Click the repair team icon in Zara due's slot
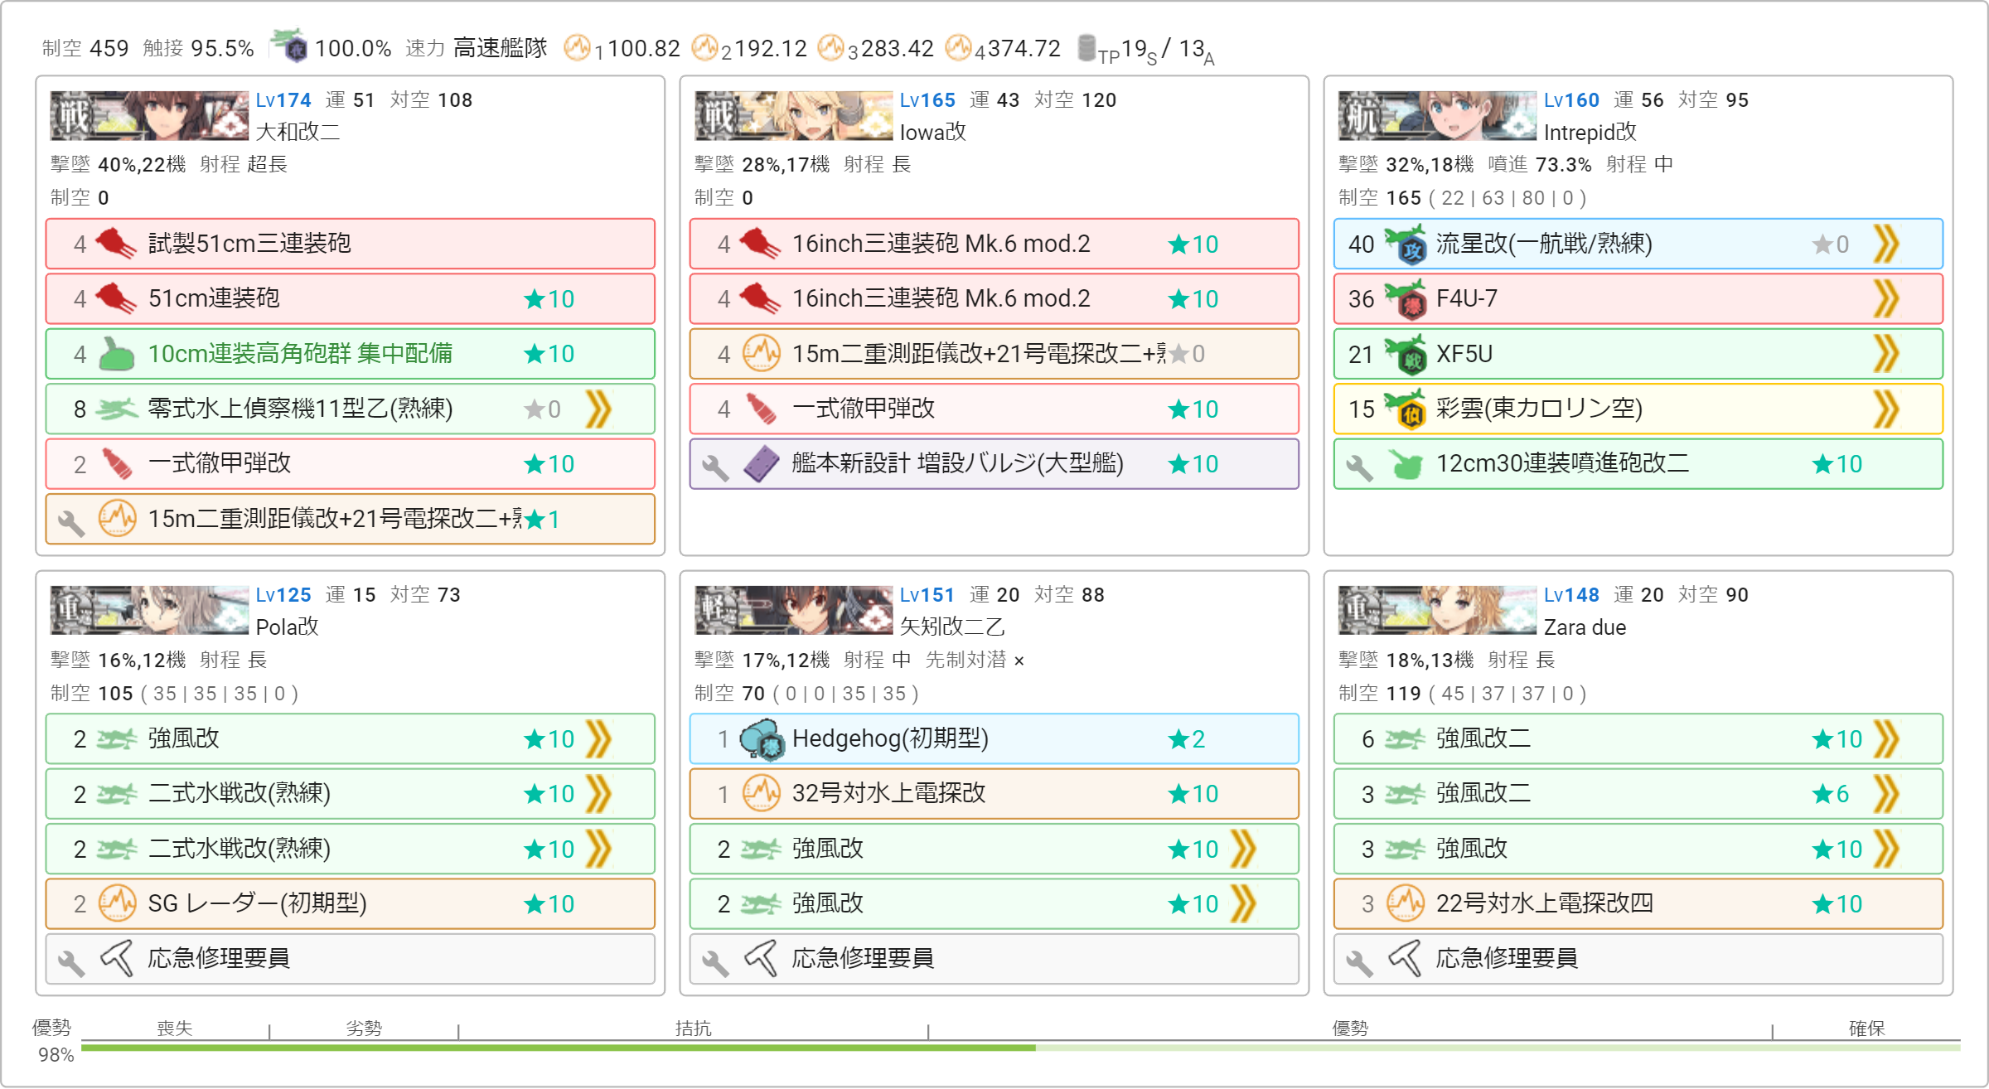 [1405, 958]
